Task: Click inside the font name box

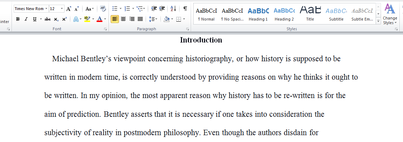Action: [29, 9]
